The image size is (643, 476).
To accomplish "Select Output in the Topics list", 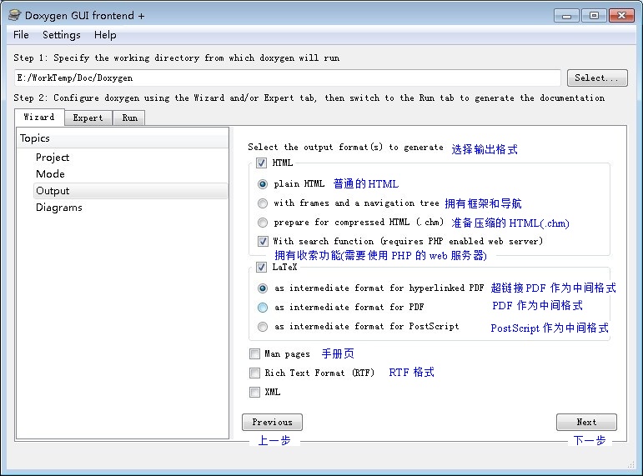I will tap(130, 191).
